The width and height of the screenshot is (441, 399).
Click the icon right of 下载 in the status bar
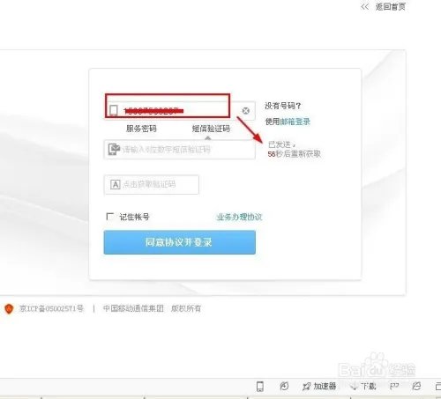click(394, 386)
